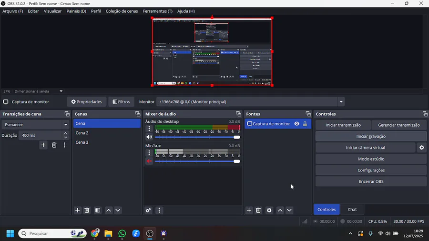Select Cena 3 in the scenes list
This screenshot has height=241, width=429.
107,142
